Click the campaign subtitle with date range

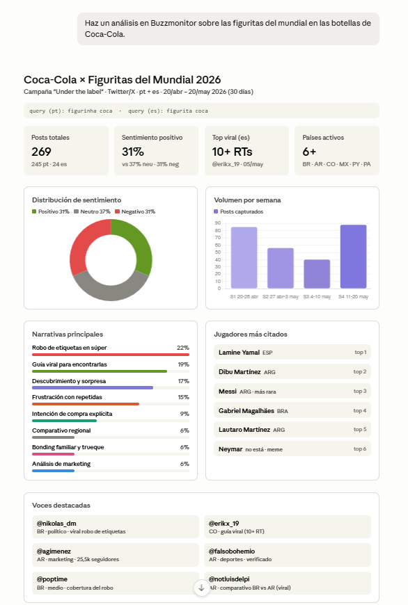[x=139, y=92]
